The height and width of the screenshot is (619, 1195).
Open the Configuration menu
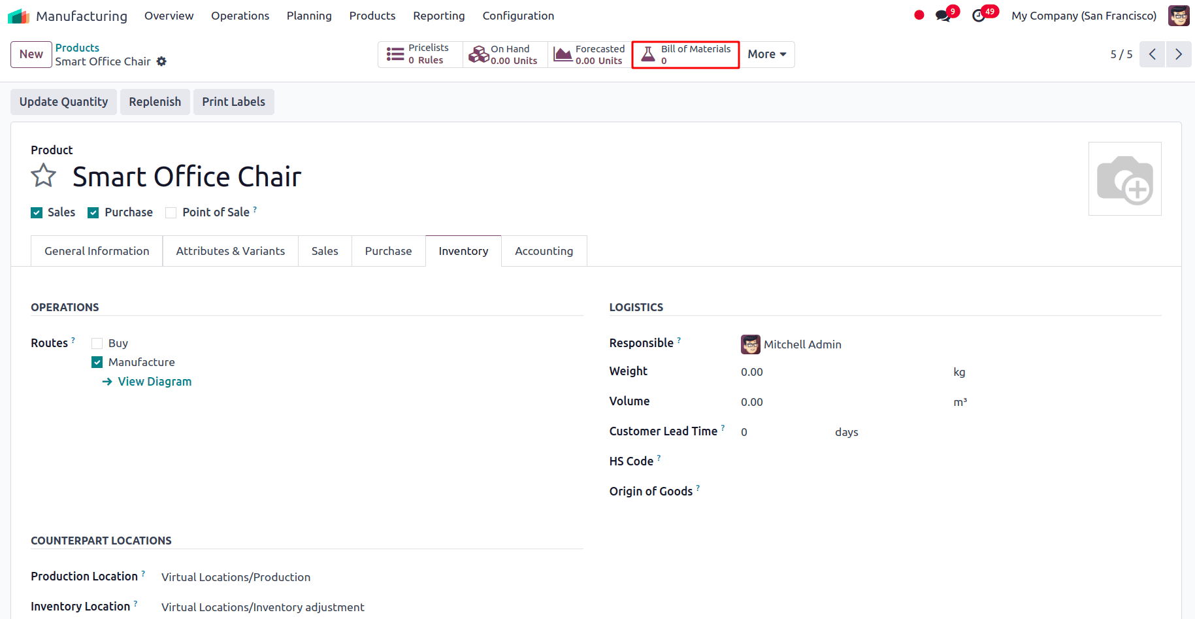pos(518,15)
